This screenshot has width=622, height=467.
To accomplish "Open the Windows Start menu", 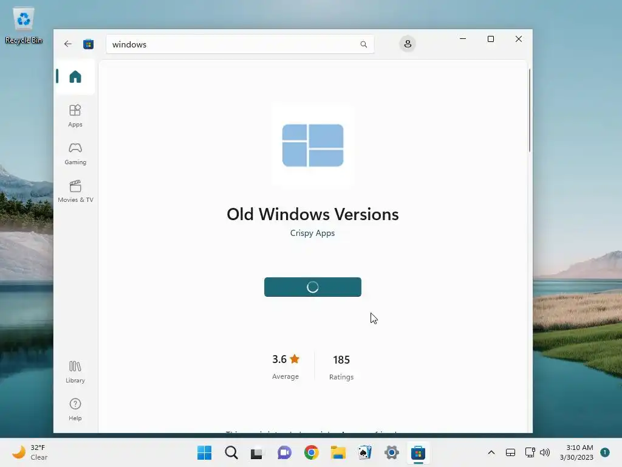I will click(204, 452).
